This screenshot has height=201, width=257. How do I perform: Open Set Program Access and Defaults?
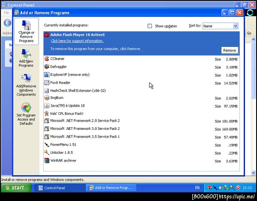point(26,114)
